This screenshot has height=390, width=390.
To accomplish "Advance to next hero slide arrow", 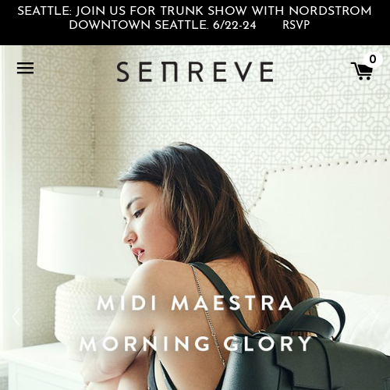I will 374,317.
